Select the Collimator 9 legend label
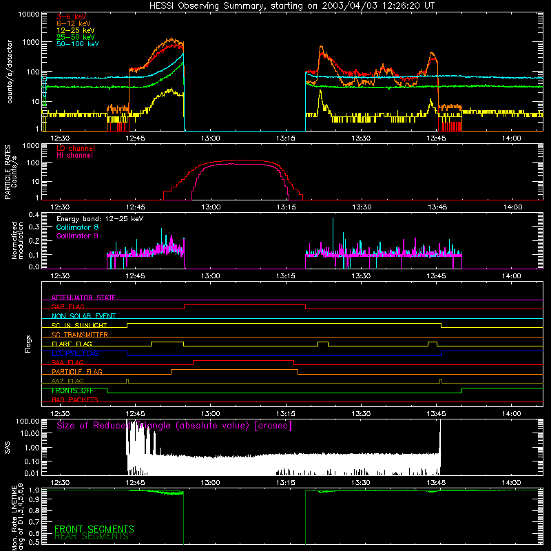 (77, 236)
